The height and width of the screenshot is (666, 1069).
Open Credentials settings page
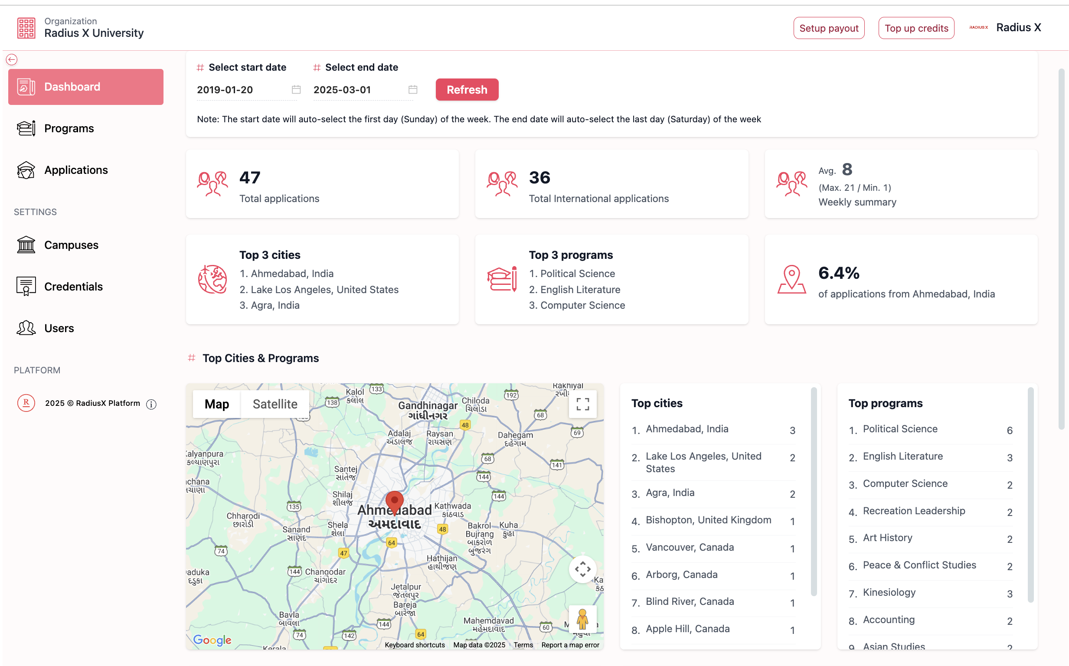pyautogui.click(x=73, y=287)
